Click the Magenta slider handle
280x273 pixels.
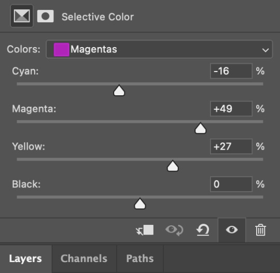200,128
